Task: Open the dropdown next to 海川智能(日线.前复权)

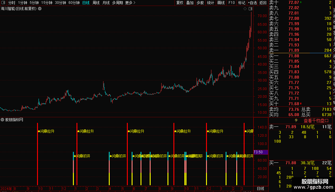Action: (40, 9)
